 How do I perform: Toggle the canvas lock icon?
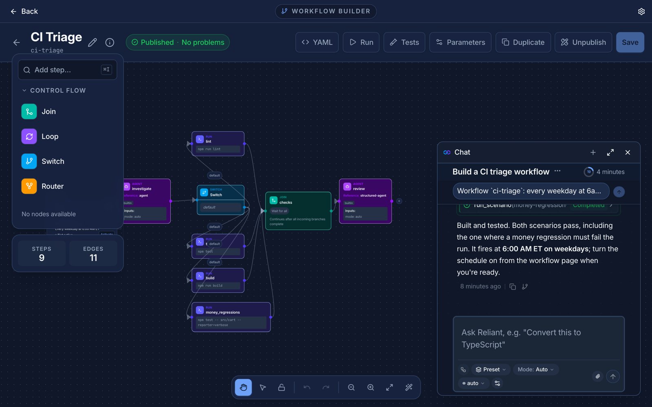pos(282,387)
